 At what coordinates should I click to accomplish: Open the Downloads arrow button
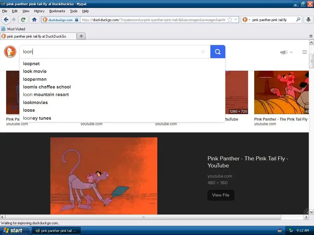point(308,20)
